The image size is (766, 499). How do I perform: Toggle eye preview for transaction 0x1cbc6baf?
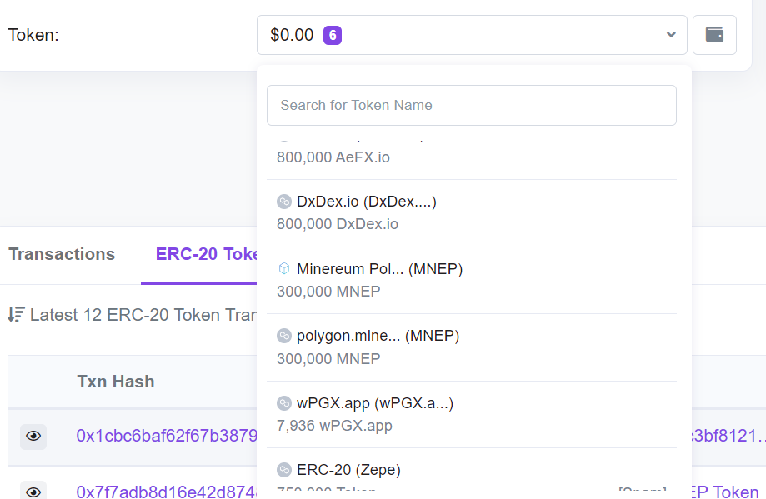click(33, 436)
